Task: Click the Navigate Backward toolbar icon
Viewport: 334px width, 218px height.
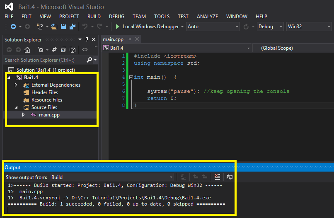Action: point(13,27)
